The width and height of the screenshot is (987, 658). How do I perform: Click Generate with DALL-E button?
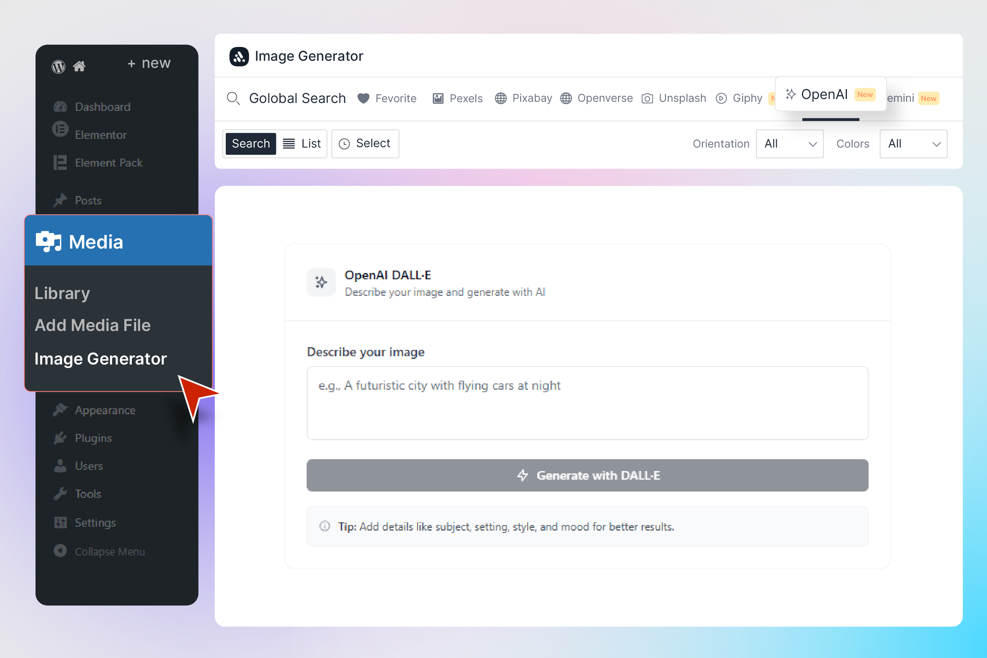pyautogui.click(x=587, y=475)
